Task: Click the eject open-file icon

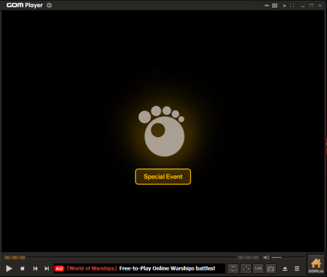Action: point(285,269)
